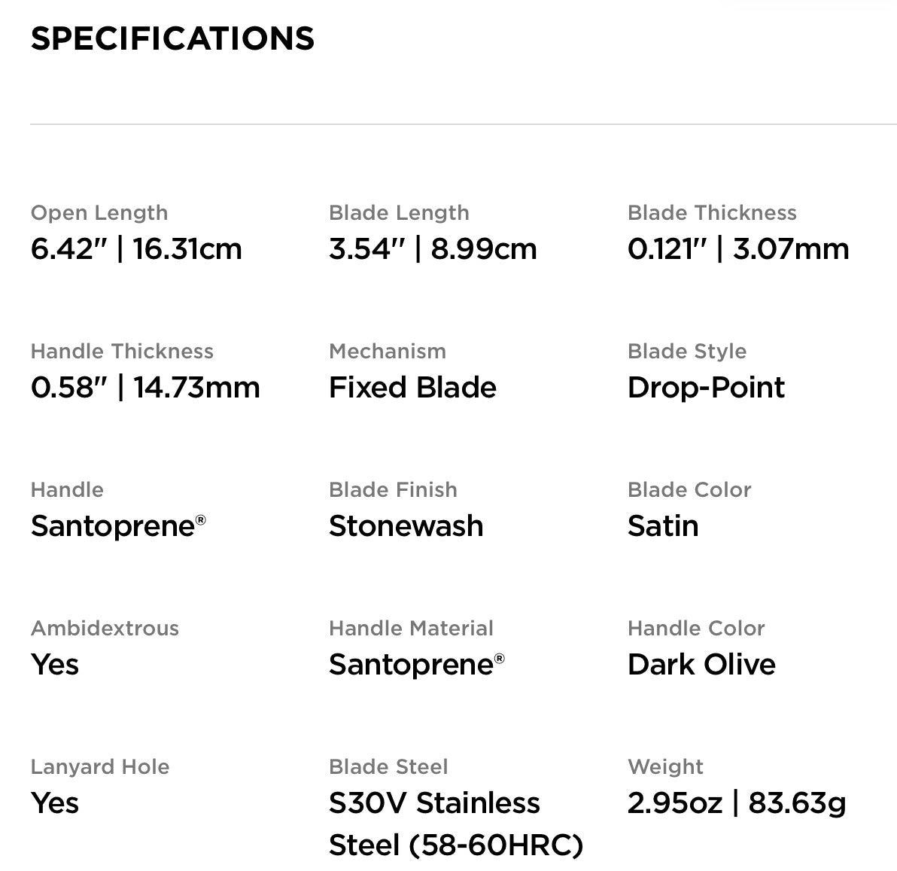The image size is (897, 871).
Task: Click the Blade Finish label
Action: (392, 490)
